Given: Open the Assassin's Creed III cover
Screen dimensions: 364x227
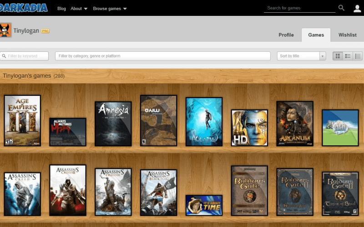Looking at the screenshot, I should [x=113, y=192].
